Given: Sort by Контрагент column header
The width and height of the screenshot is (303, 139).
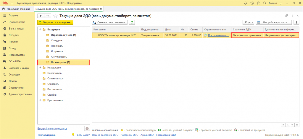Looking at the screenshot, I should 116,30.
